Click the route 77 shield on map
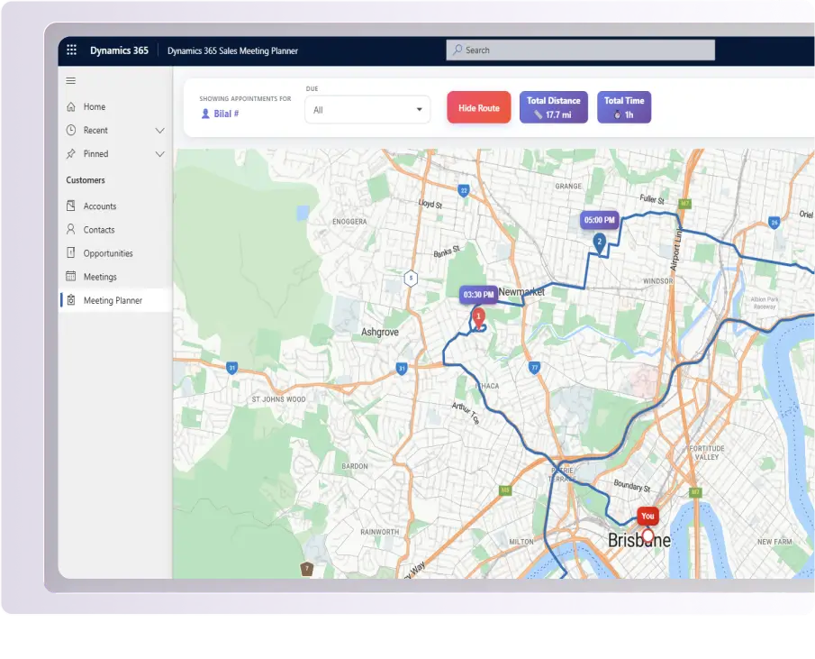 pos(534,368)
